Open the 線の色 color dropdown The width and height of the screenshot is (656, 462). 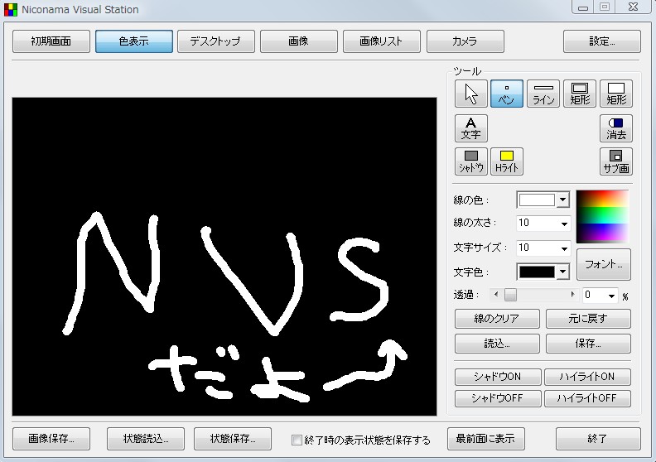pyautogui.click(x=562, y=200)
